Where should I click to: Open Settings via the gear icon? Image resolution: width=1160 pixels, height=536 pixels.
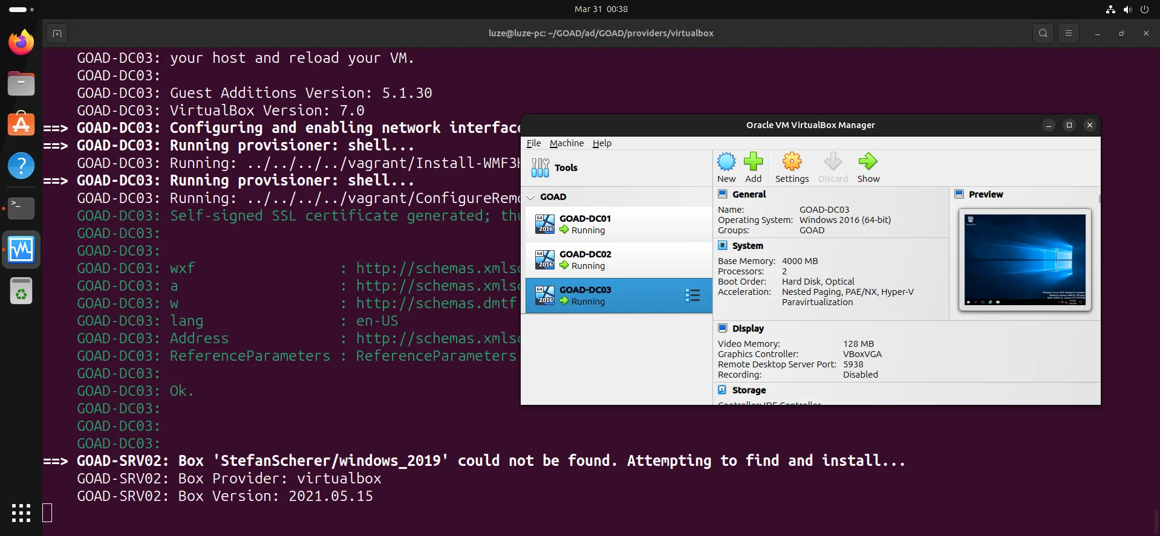click(792, 162)
